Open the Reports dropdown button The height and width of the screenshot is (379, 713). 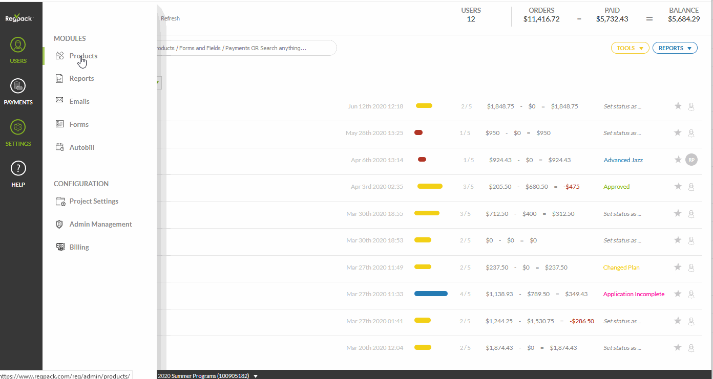675,48
